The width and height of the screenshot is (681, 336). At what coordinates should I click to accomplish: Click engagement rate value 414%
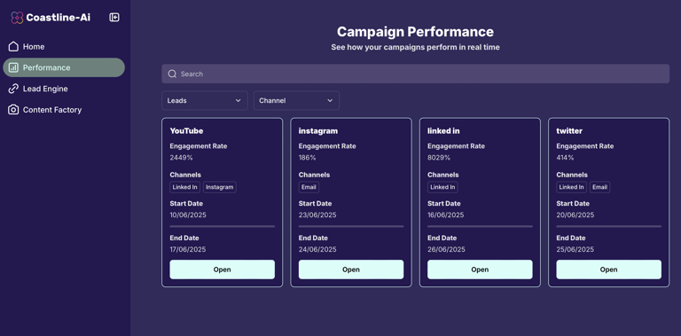565,158
